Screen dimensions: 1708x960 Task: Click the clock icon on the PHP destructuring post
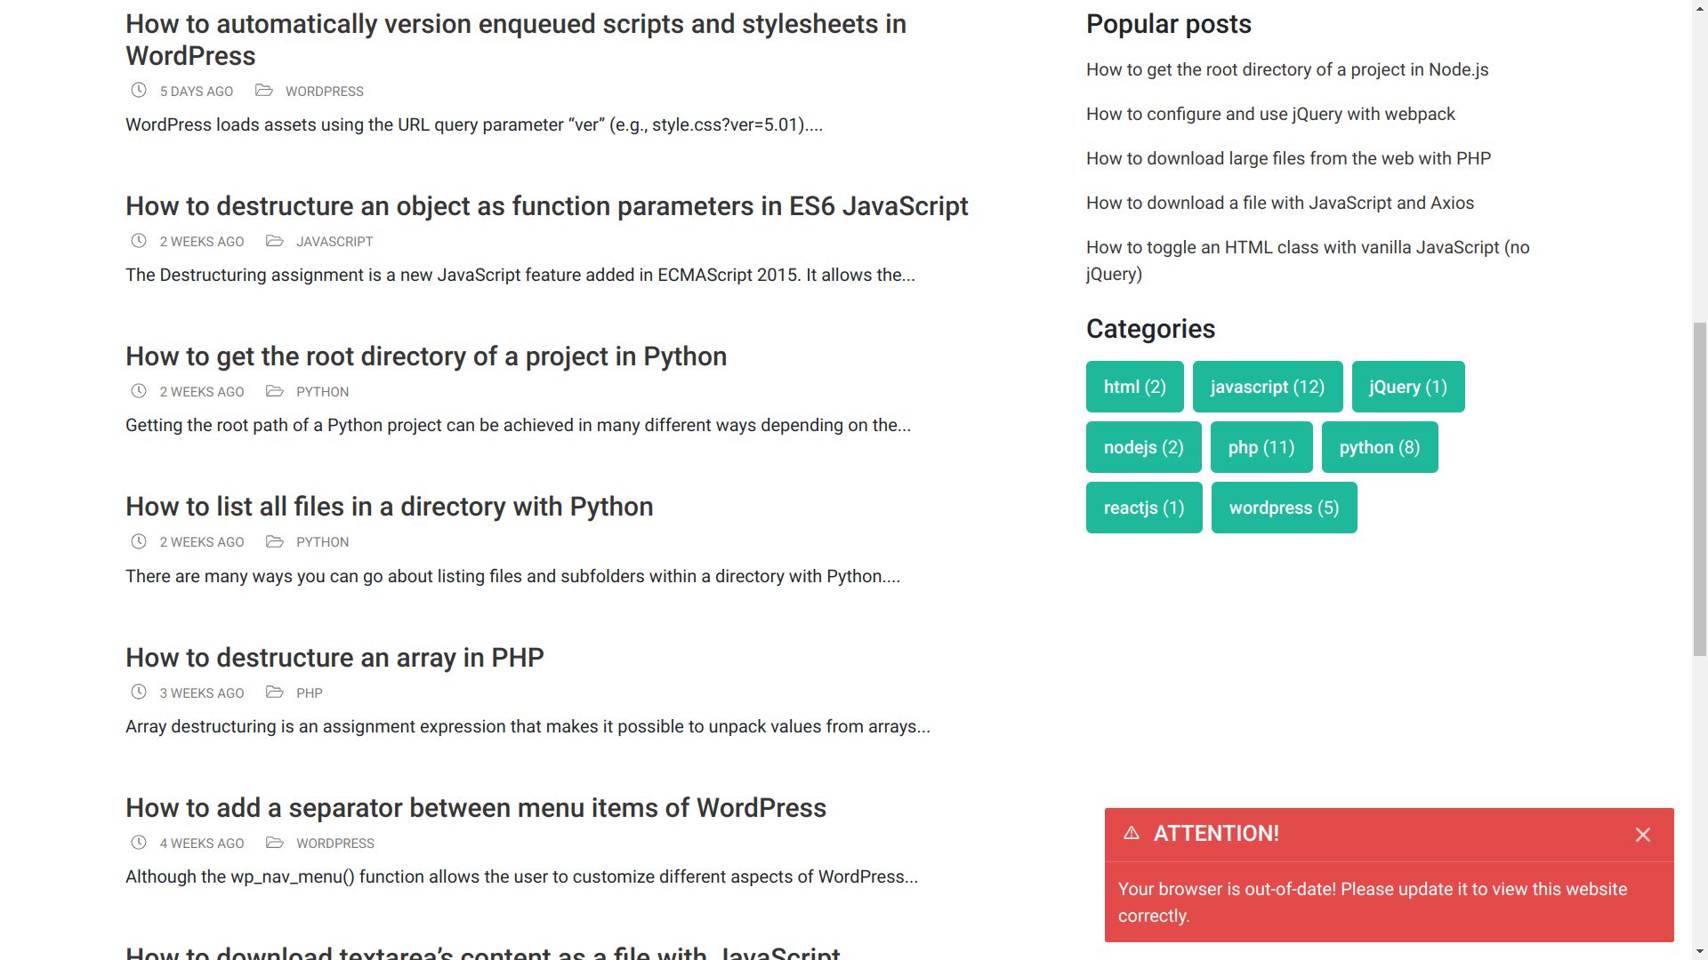[138, 692]
